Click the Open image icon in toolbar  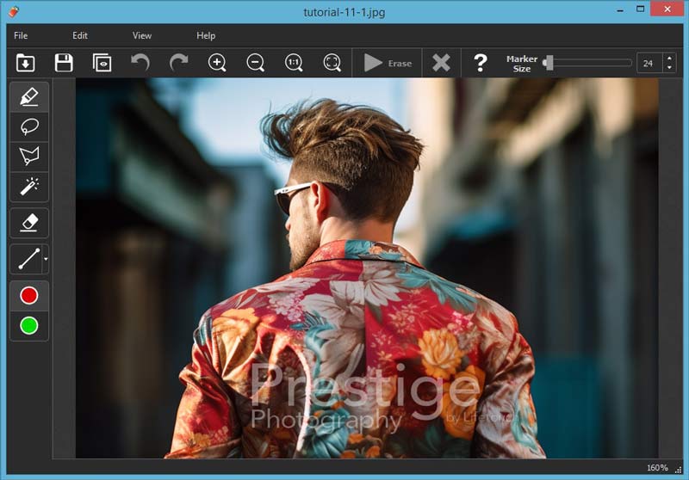point(26,63)
